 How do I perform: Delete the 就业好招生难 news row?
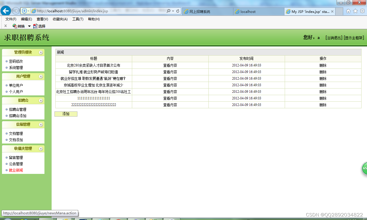pyautogui.click(x=323, y=78)
